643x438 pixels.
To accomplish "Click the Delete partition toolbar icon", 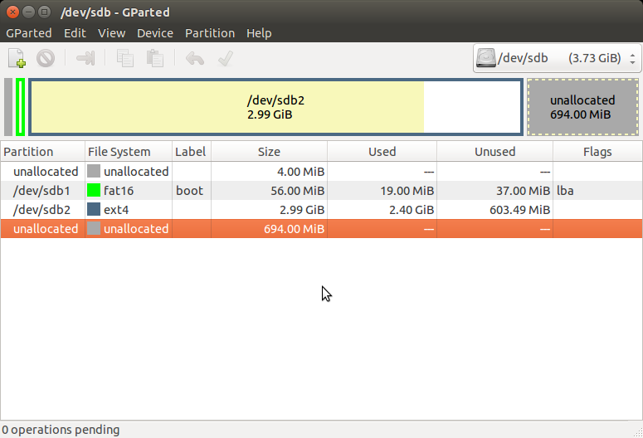I will 46,58.
